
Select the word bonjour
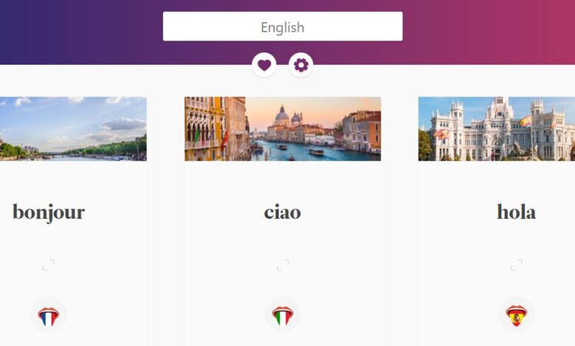click(x=49, y=212)
